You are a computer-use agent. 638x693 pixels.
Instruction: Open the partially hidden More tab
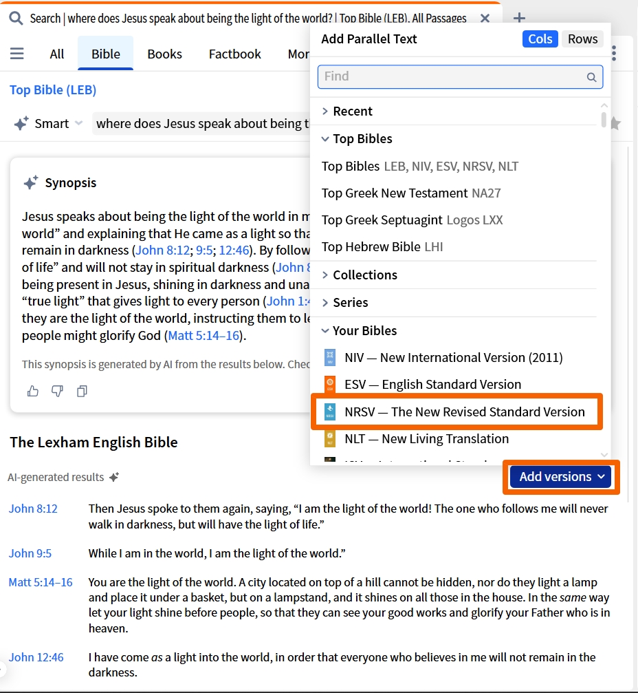point(298,54)
